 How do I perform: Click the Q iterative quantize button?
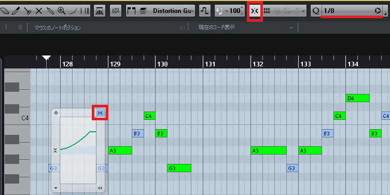click(316, 11)
